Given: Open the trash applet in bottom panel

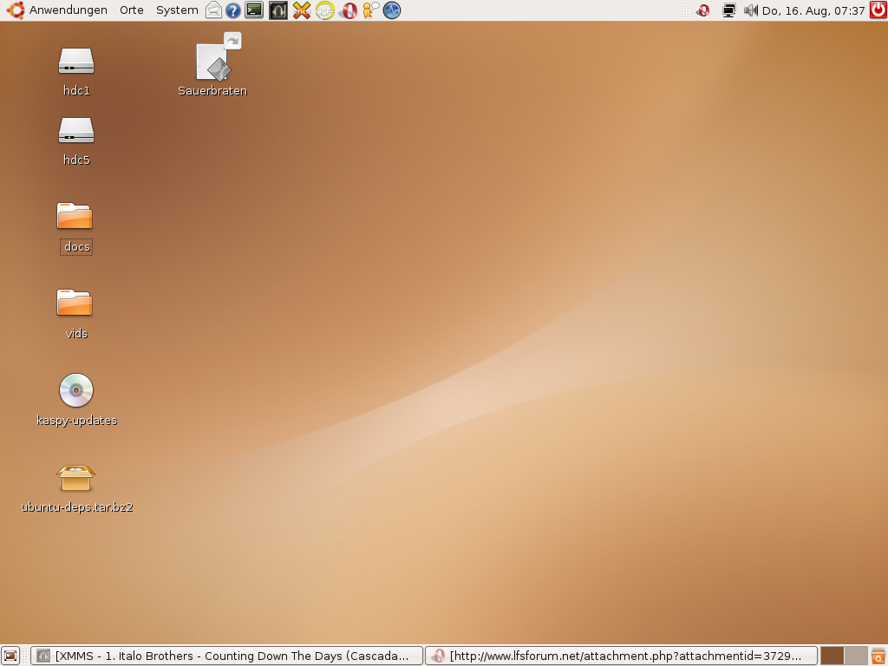Looking at the screenshot, I should [878, 656].
